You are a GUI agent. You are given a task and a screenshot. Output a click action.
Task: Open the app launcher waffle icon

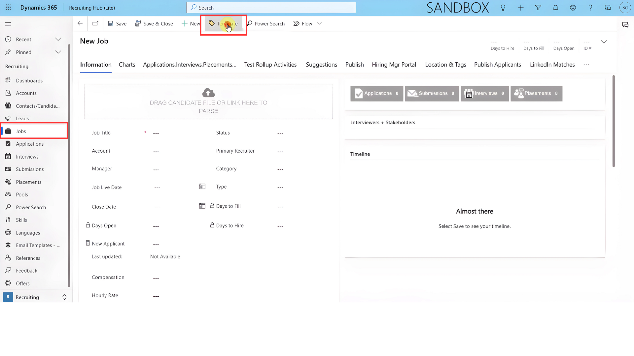point(9,8)
